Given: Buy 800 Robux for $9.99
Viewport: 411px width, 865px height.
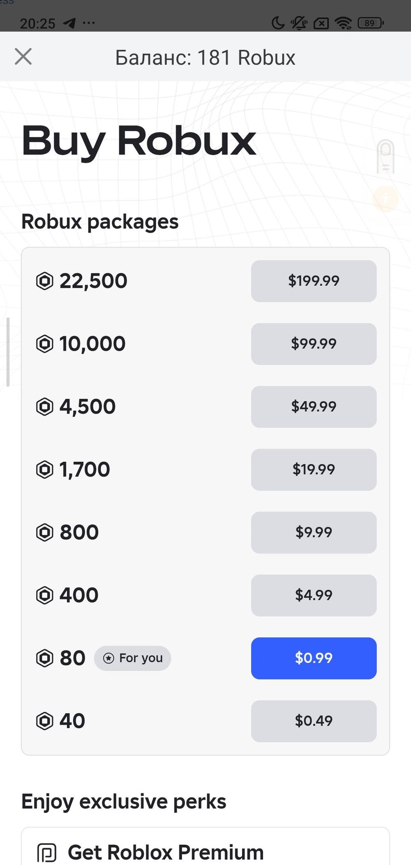Looking at the screenshot, I should pyautogui.click(x=314, y=532).
